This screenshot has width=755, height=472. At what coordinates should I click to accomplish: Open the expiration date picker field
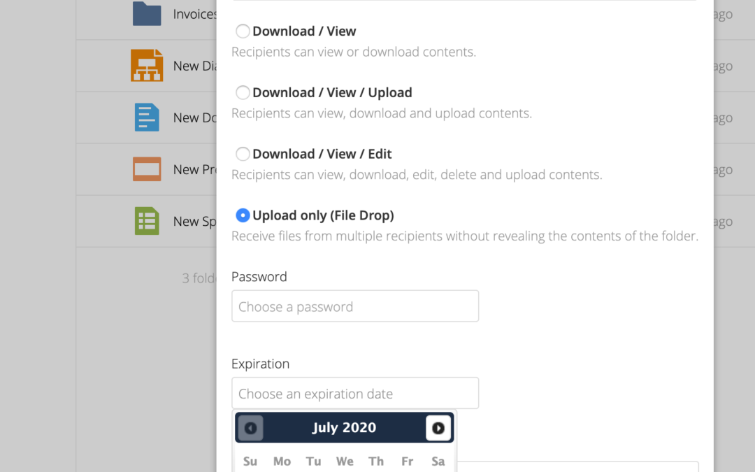[x=354, y=393]
